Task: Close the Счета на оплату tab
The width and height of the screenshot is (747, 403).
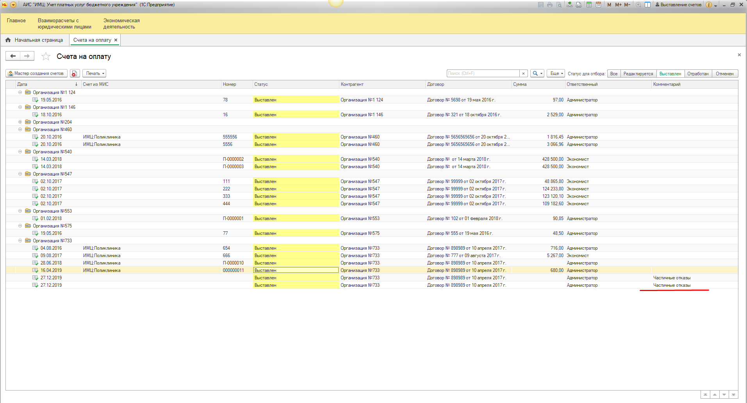Action: click(116, 40)
